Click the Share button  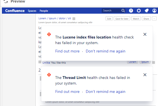146,19
